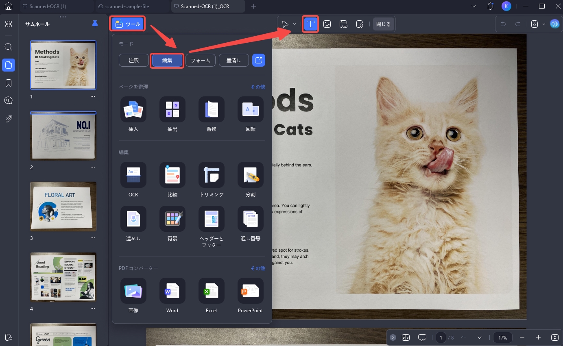
Task: Expand the save options dropdown arrow
Action: 544,24
